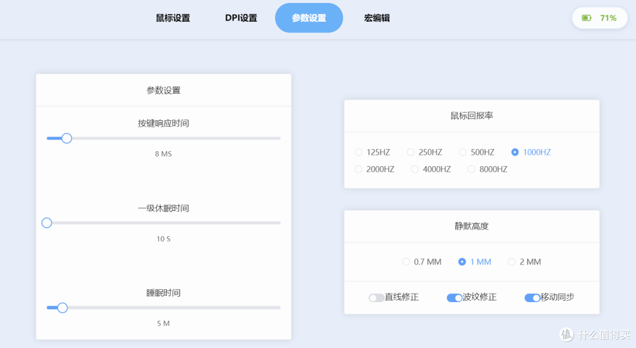This screenshot has width=636, height=348.
Task: Click the 鼠标回报率 panel header
Action: point(472,115)
